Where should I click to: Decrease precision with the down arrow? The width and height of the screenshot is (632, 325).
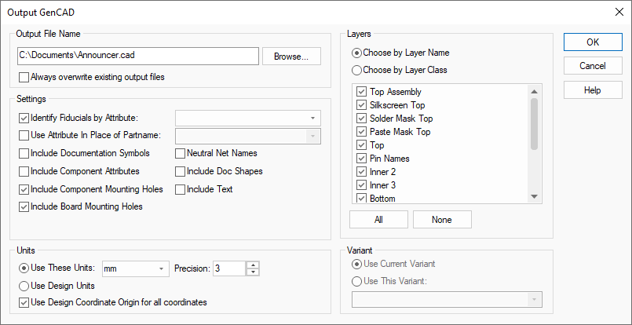tap(253, 272)
